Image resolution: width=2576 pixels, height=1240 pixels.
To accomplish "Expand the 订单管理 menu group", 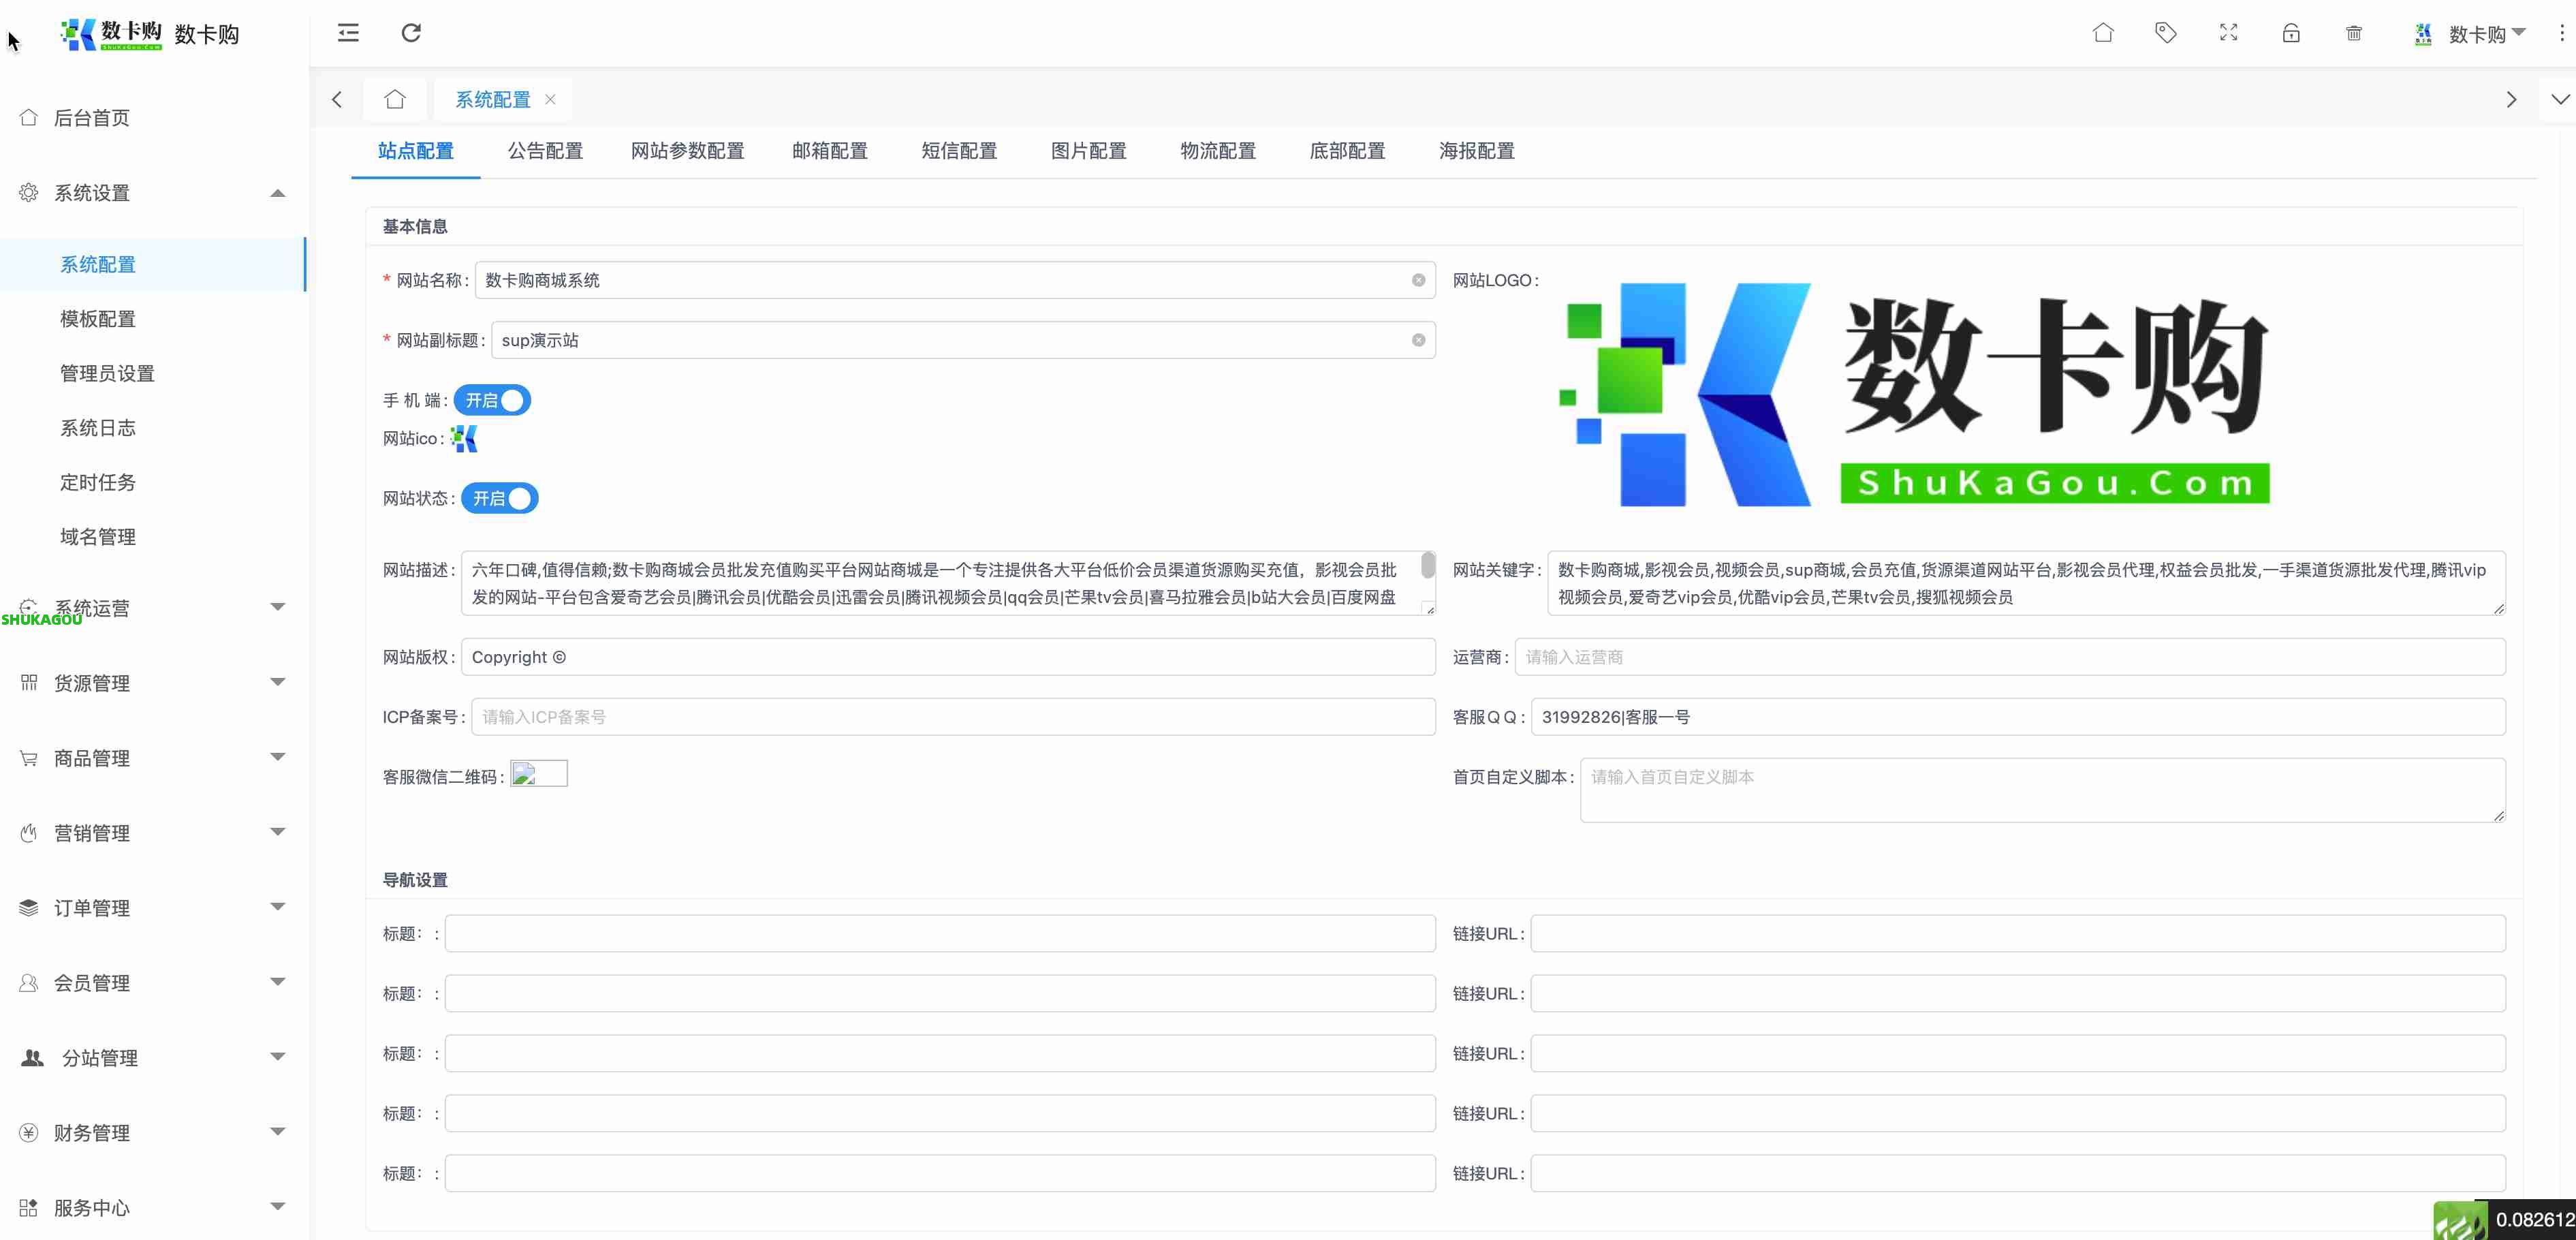I will coord(92,908).
